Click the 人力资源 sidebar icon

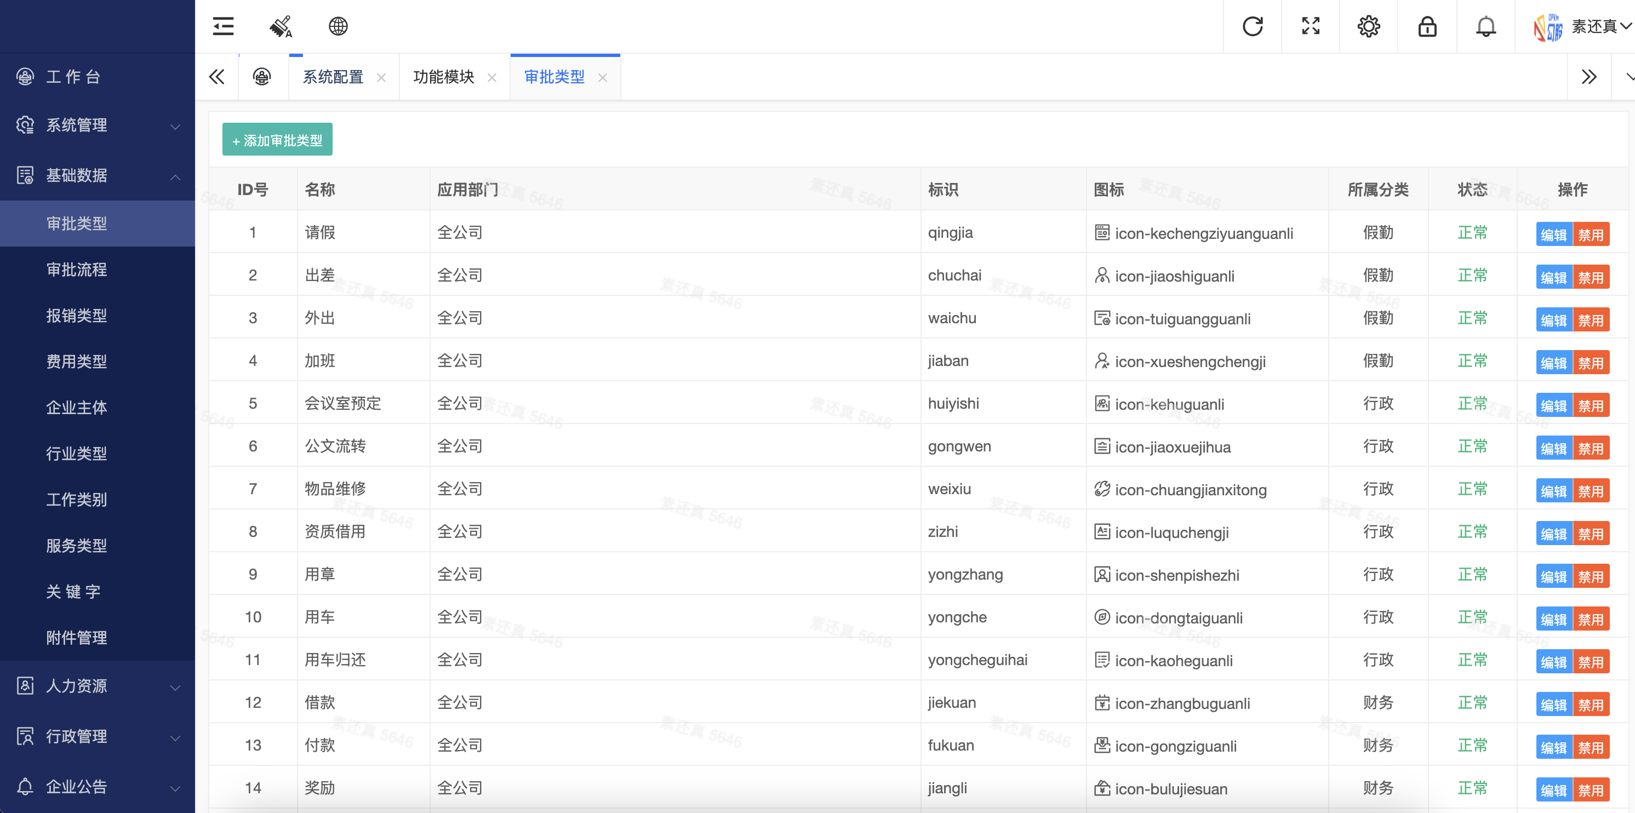(25, 685)
